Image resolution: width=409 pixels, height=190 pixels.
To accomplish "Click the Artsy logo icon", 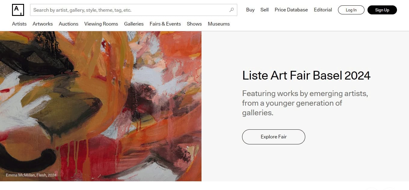I will click(18, 10).
